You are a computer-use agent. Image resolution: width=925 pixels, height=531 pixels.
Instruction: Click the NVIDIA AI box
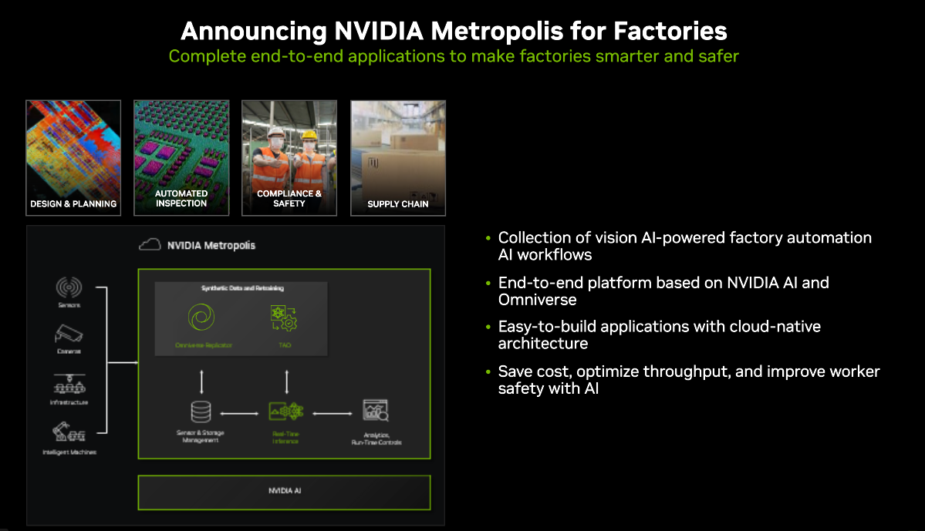[285, 492]
